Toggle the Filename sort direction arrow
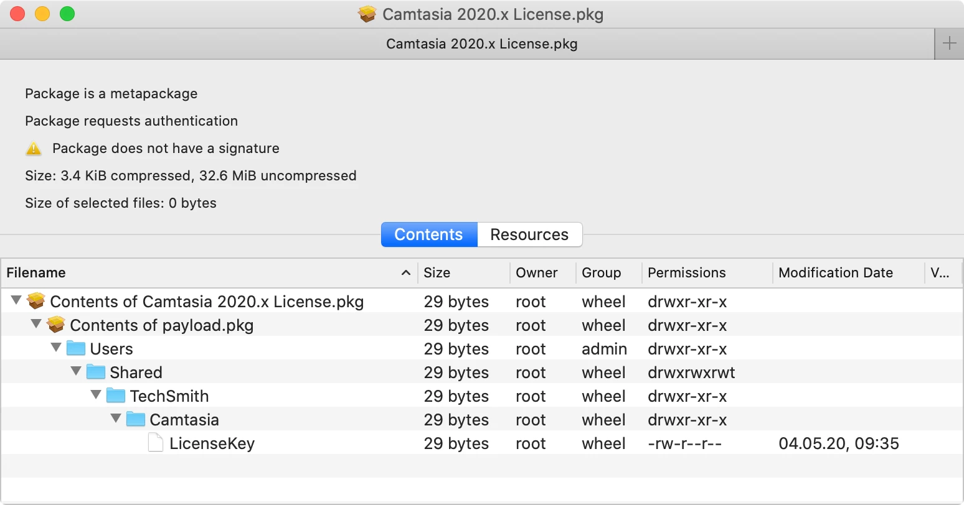Screen dimensions: 964x505 coord(406,273)
